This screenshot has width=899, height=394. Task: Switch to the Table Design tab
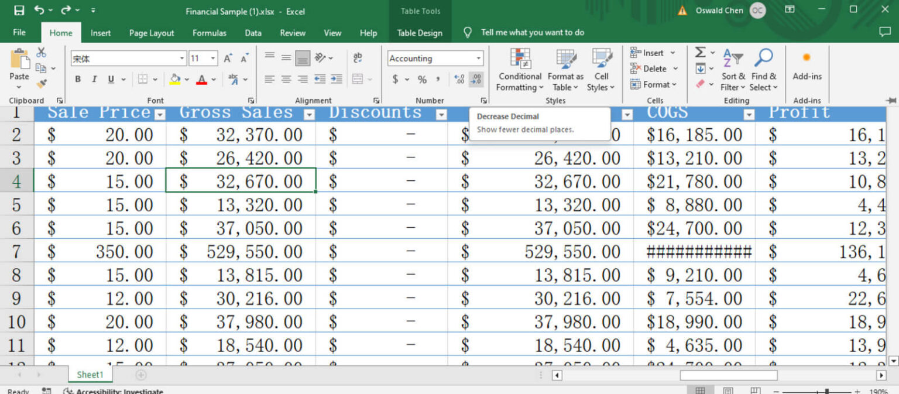click(420, 32)
